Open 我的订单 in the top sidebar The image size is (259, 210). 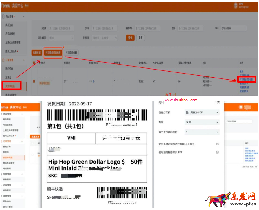click(x=9, y=69)
